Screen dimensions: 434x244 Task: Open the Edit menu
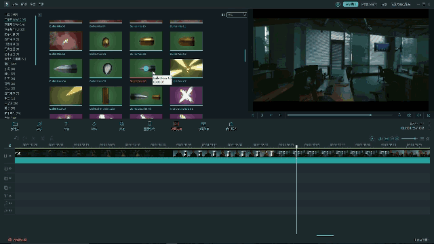pyautogui.click(x=24, y=4)
